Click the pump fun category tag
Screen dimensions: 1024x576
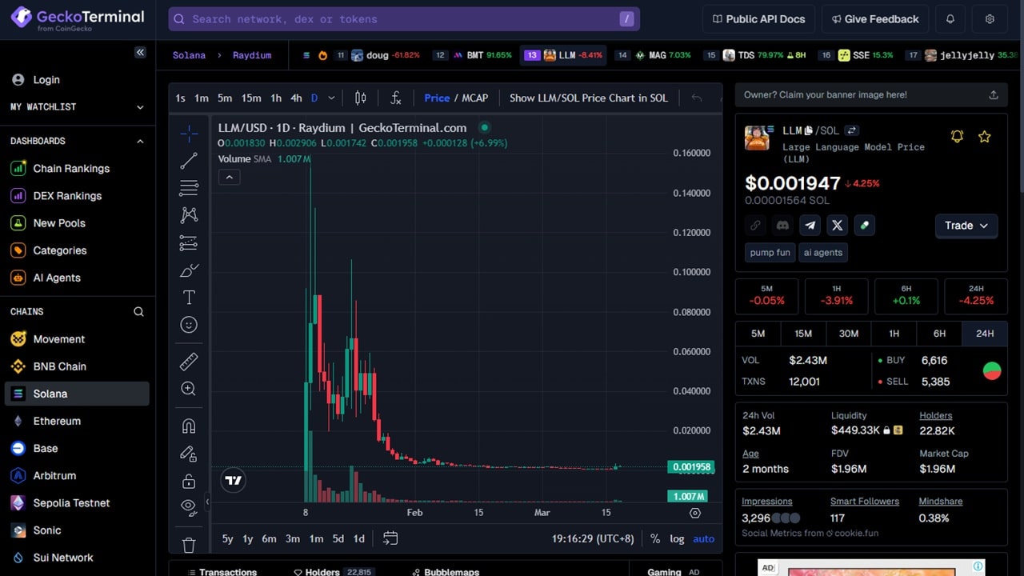(770, 253)
